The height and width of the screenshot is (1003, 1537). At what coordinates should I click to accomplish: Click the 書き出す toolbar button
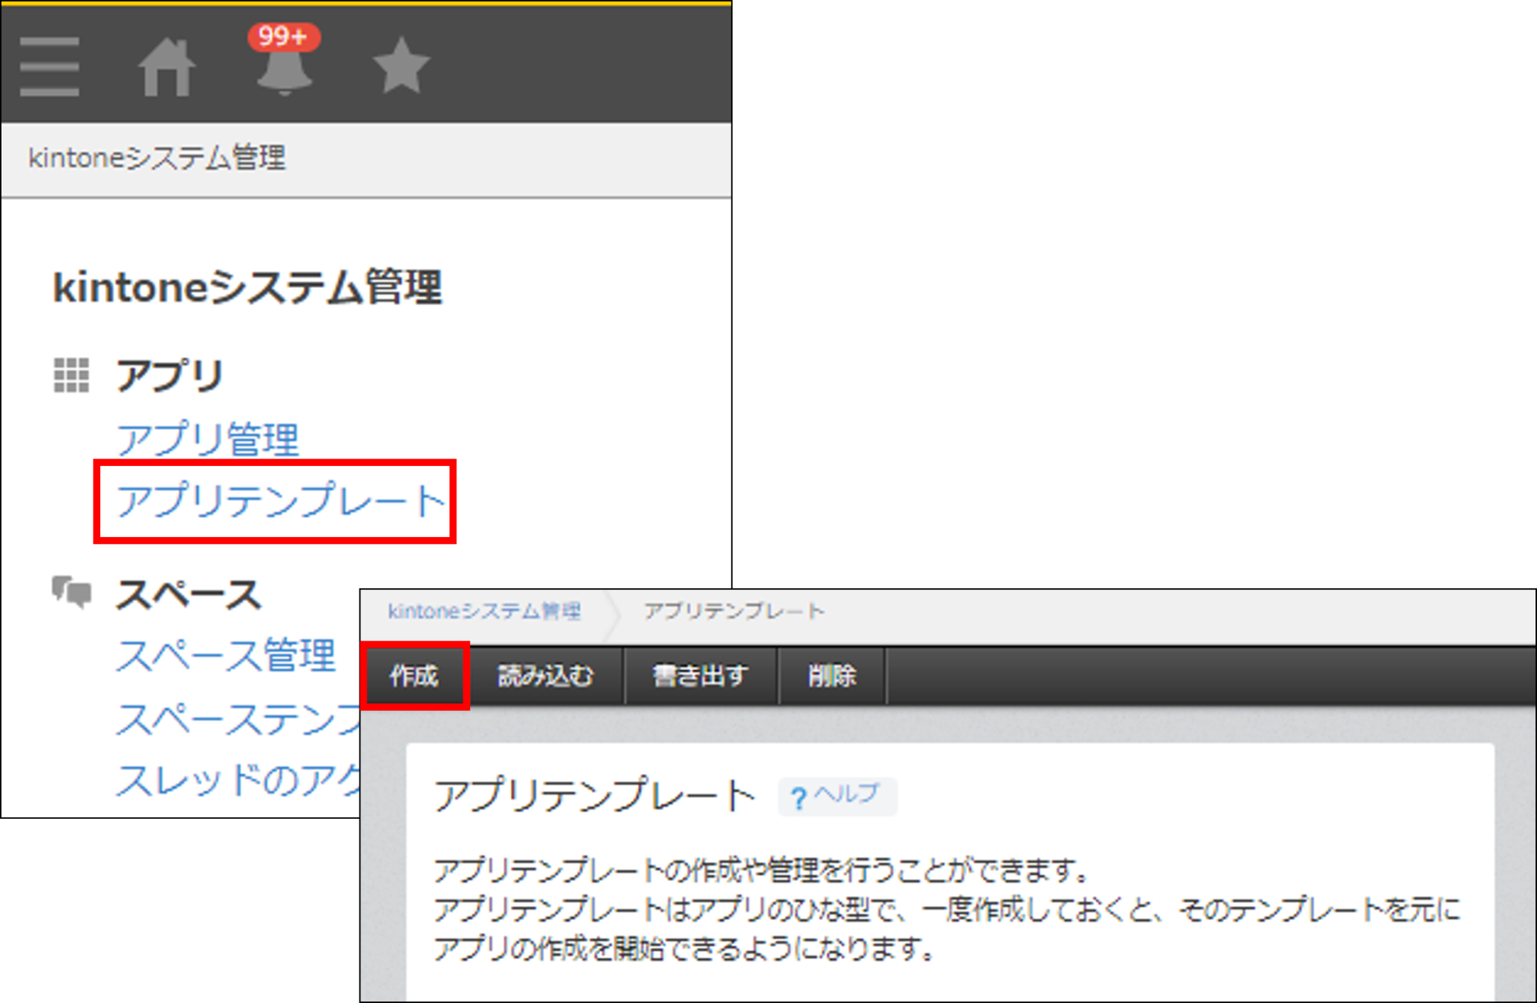point(700,676)
